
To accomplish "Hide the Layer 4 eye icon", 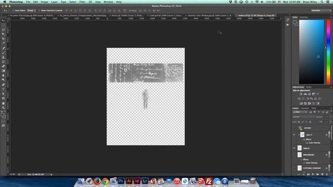I will point(294,148).
